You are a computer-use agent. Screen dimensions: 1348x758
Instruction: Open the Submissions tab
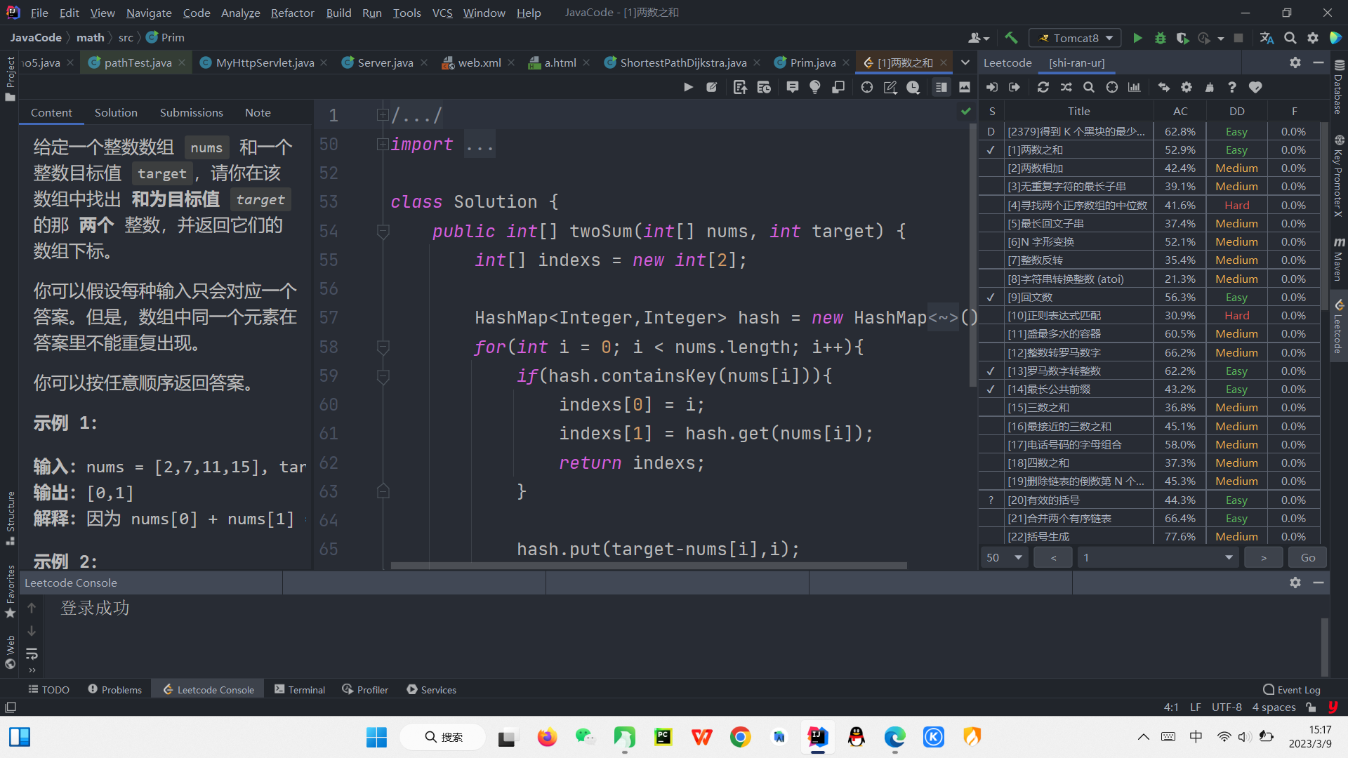tap(191, 112)
